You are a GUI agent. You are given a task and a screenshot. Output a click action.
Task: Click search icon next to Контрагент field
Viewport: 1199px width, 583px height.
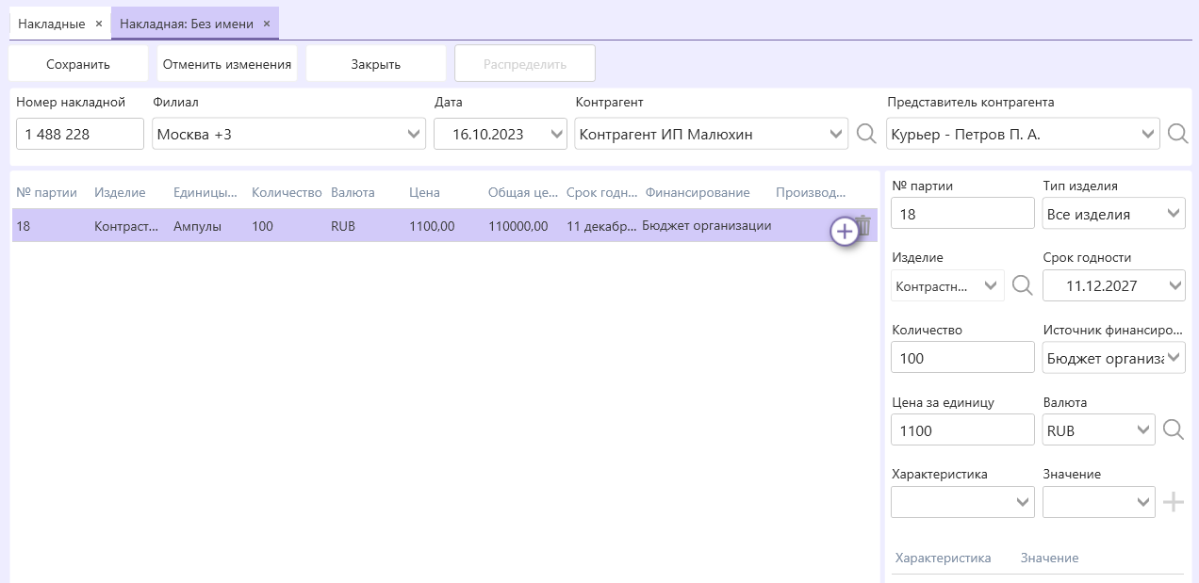coord(866,134)
